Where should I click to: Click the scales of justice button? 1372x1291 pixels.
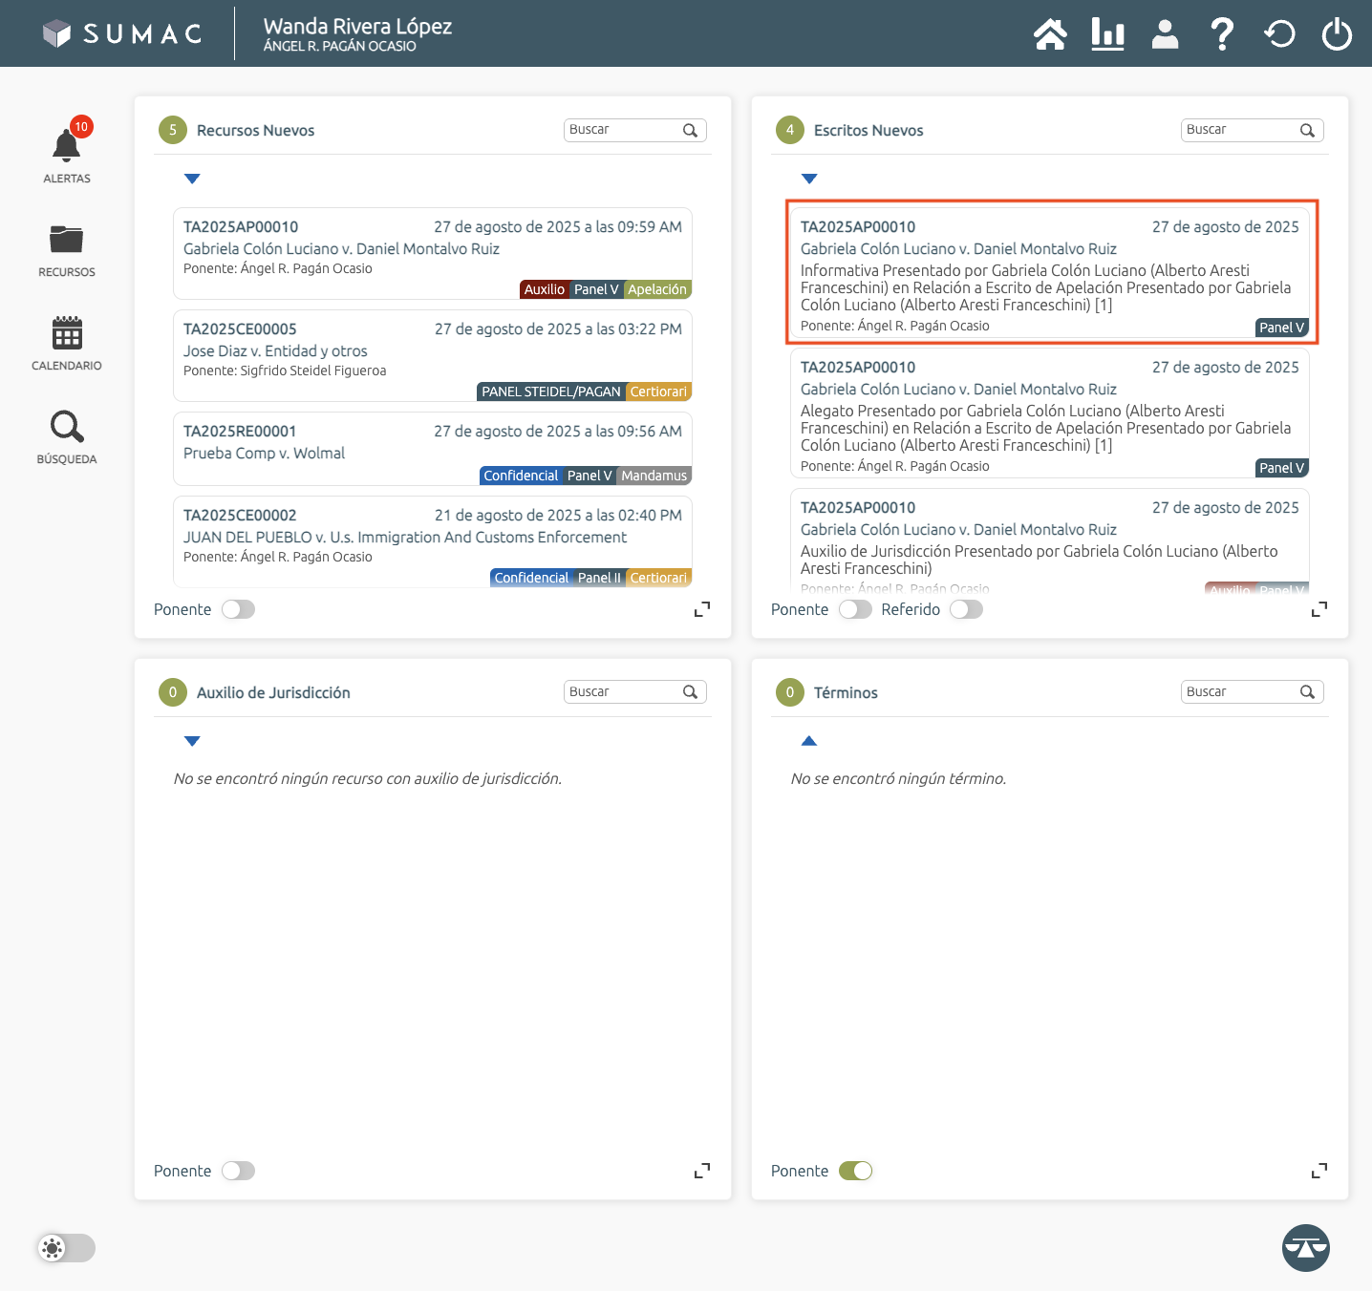pyautogui.click(x=1305, y=1247)
